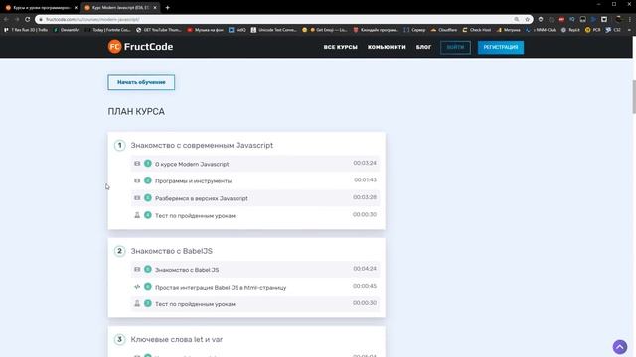The height and width of the screenshot is (357, 636).
Task: Show hidden bookmarks via overflow chevron
Action: point(629,30)
